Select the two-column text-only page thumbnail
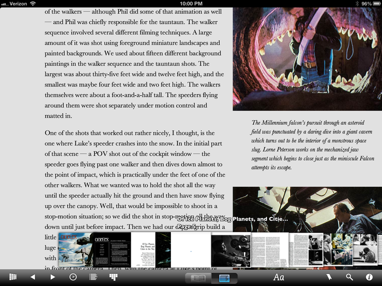Screen dimensions: 382x286 point(270,250)
